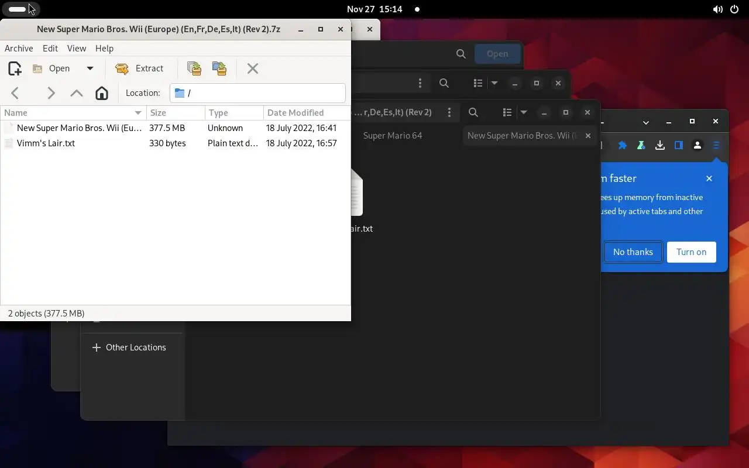Open kebab menu next to (Rev 2) path

coord(449,112)
